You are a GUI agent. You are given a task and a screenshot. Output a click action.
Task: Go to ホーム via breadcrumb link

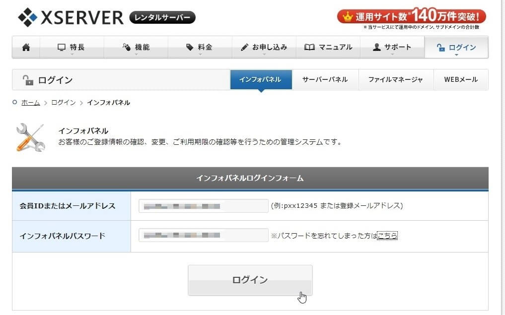(x=30, y=103)
